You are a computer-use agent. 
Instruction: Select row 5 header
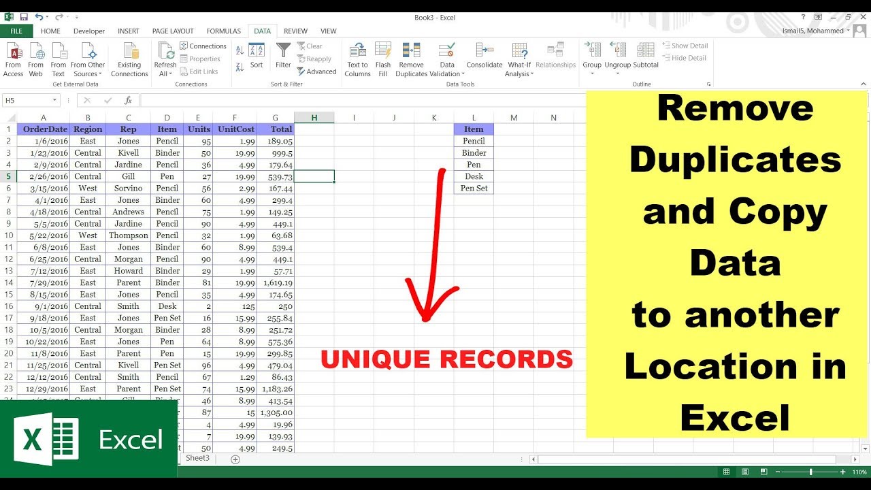[x=8, y=176]
